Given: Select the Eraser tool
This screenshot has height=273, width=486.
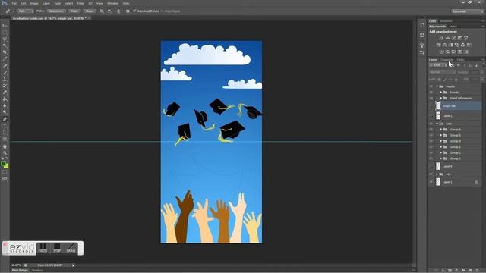Looking at the screenshot, I should point(5,93).
